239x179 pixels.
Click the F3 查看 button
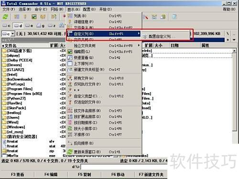[x=18, y=175]
